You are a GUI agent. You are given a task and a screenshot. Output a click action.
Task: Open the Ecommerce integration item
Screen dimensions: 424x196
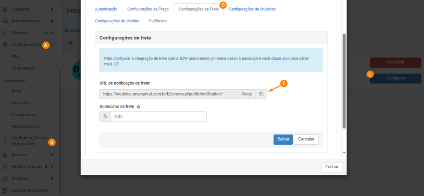pos(24,115)
